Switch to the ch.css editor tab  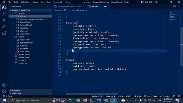(98, 6)
